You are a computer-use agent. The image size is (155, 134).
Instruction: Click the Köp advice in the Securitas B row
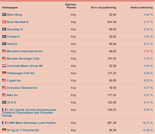[x=73, y=29]
